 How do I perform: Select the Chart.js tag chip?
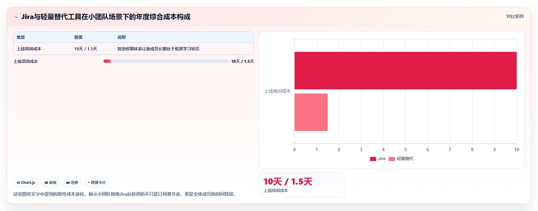(26, 182)
